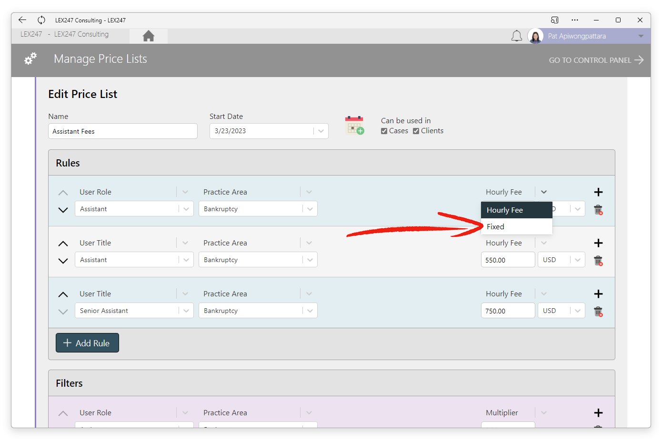Click the Add Rule button
Viewport: 662px width, 440px height.
click(87, 343)
